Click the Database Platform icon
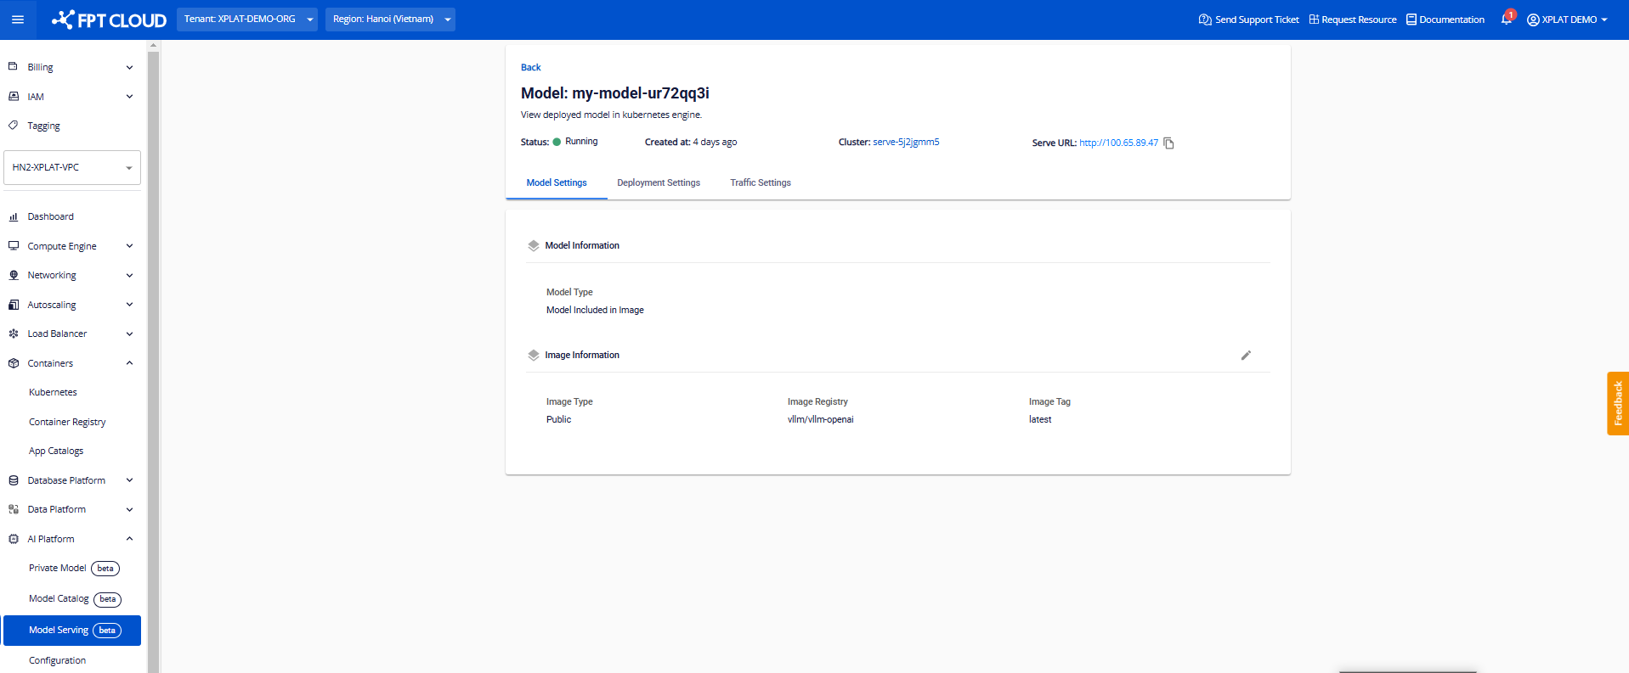The image size is (1629, 673). tap(13, 480)
